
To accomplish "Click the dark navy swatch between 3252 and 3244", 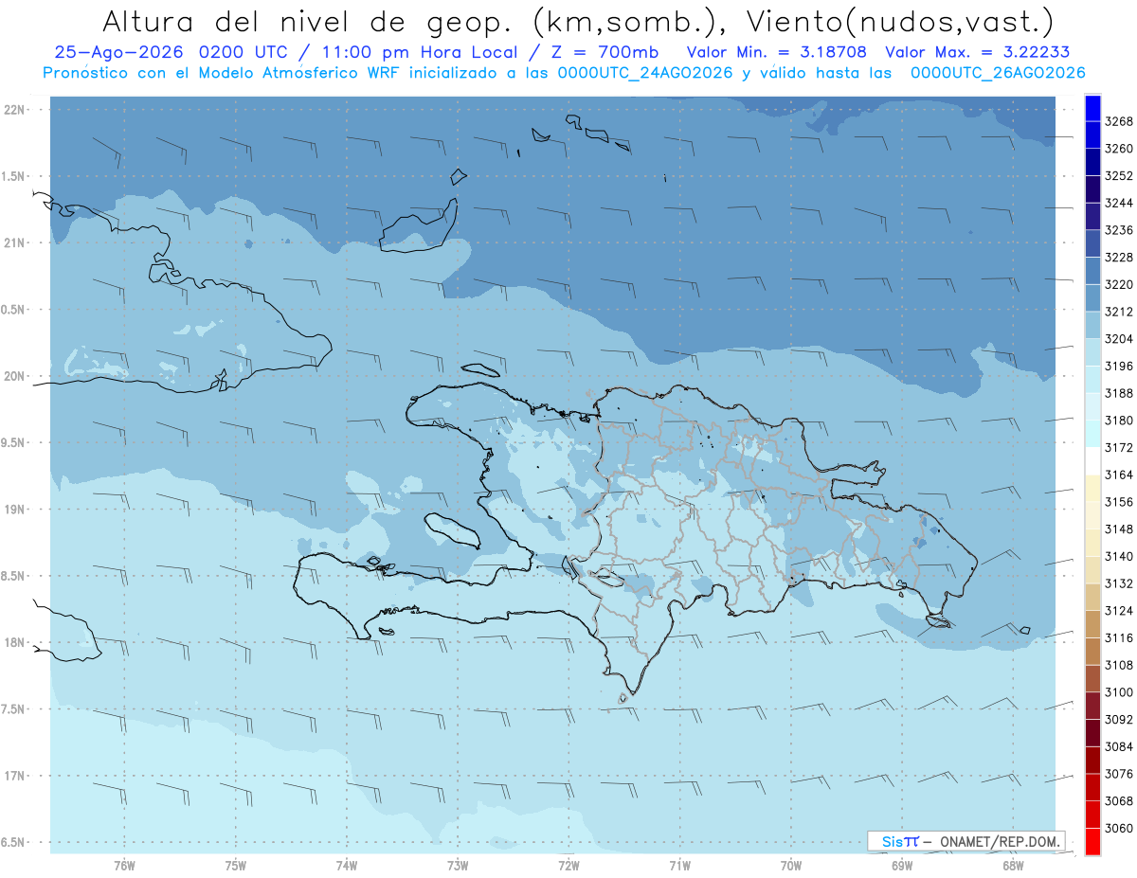I will click(x=1092, y=189).
